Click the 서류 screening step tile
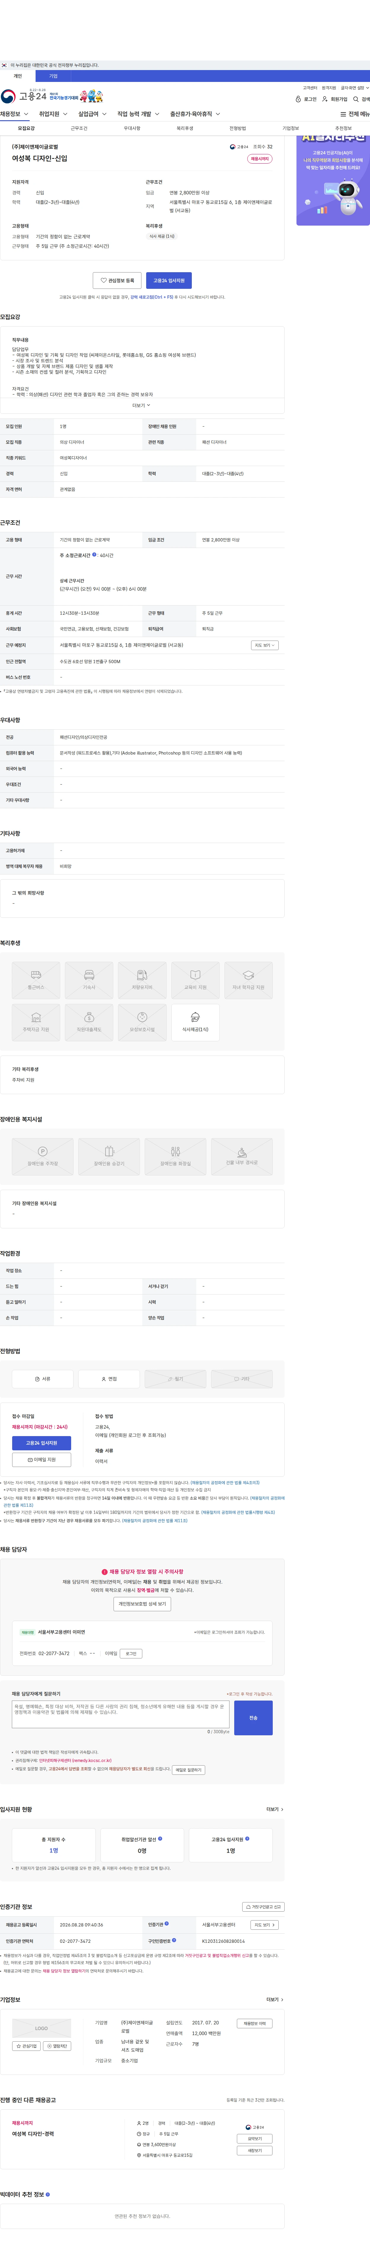Viewport: 370px width, 2242px height. point(43,1379)
